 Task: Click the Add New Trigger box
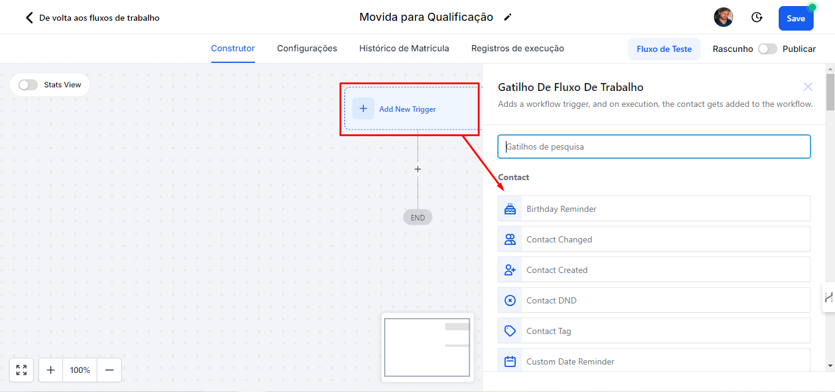407,109
